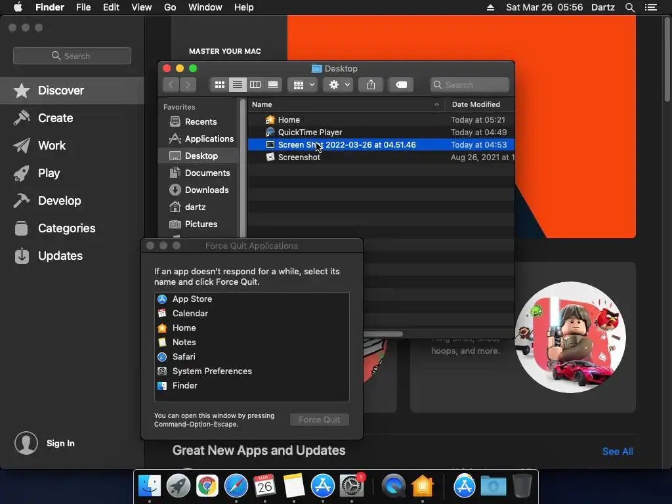This screenshot has width=672, height=504.
Task: Open Create section in App Store
Action: (x=72, y=118)
